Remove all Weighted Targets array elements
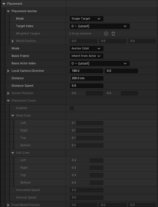The width and height of the screenshot is (158, 207). pyautogui.click(x=113, y=34)
